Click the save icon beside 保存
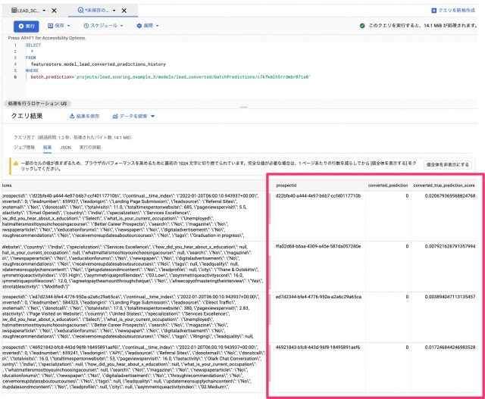Image resolution: width=485 pixels, height=399 pixels. point(51,26)
